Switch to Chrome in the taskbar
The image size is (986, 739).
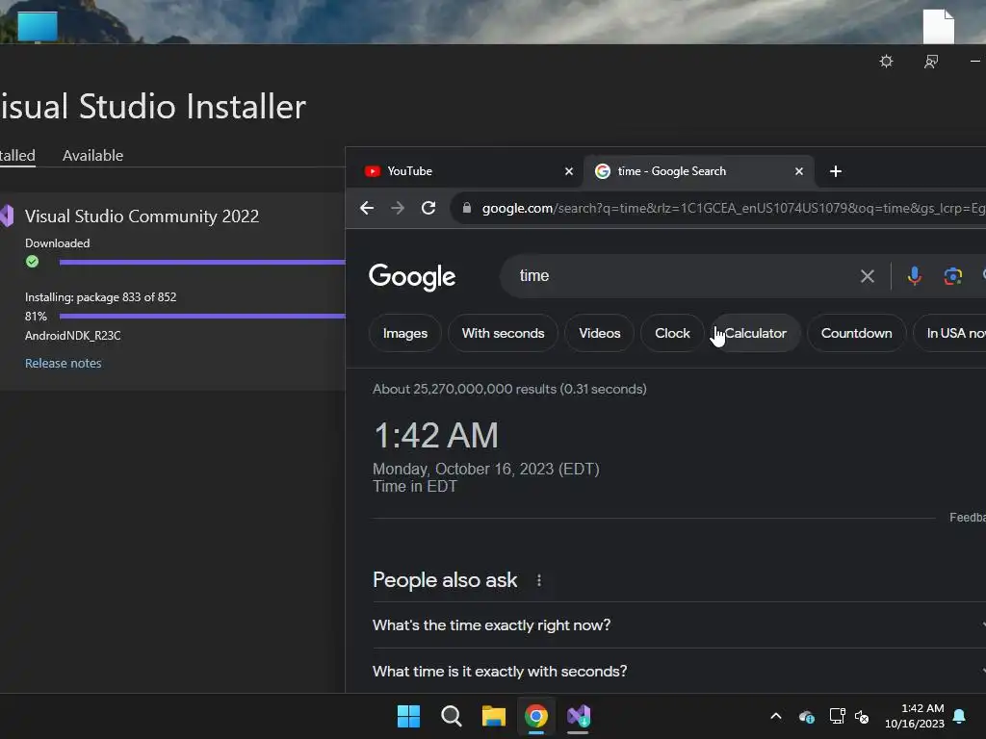tap(536, 716)
